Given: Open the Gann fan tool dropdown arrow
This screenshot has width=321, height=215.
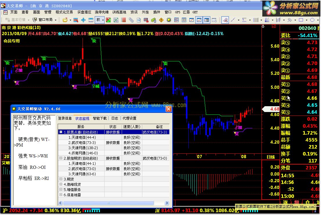Looking at the screenshot, I should [x=272, y=20].
